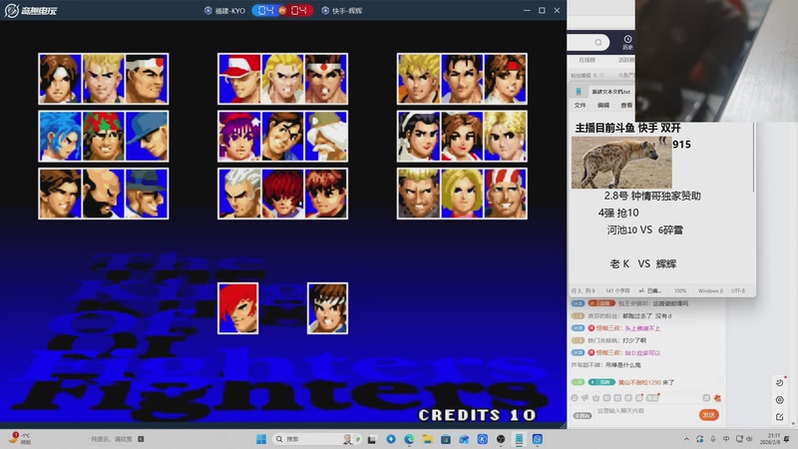This screenshot has width=798, height=449.
Task: Click the live panel search field
Action: point(589,42)
